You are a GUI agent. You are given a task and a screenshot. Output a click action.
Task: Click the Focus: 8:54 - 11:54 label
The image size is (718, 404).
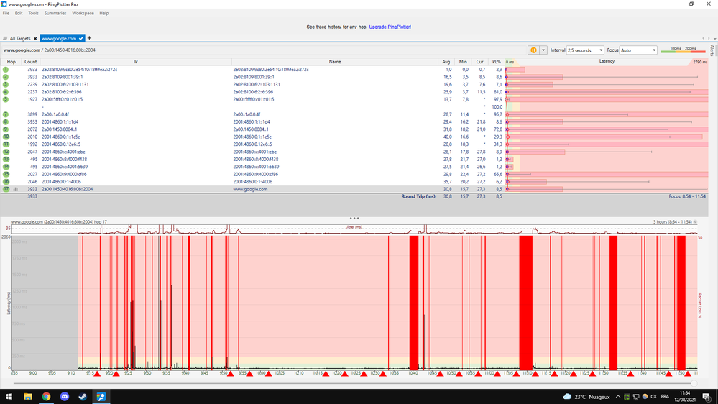(687, 196)
